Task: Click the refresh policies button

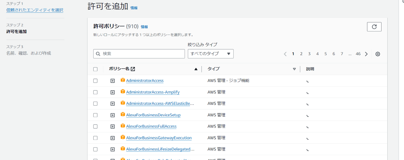Action: click(x=374, y=27)
